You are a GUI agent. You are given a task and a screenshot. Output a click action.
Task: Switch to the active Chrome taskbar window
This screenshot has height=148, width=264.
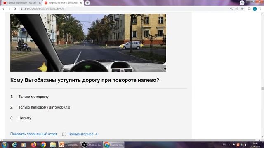click(x=113, y=145)
